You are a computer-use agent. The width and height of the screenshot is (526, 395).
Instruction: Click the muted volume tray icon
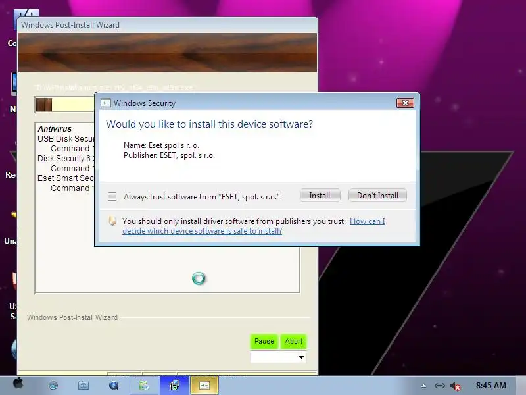tap(455, 386)
